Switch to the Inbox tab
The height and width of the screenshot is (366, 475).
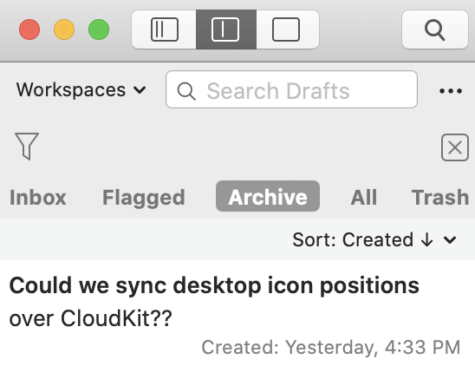(38, 198)
